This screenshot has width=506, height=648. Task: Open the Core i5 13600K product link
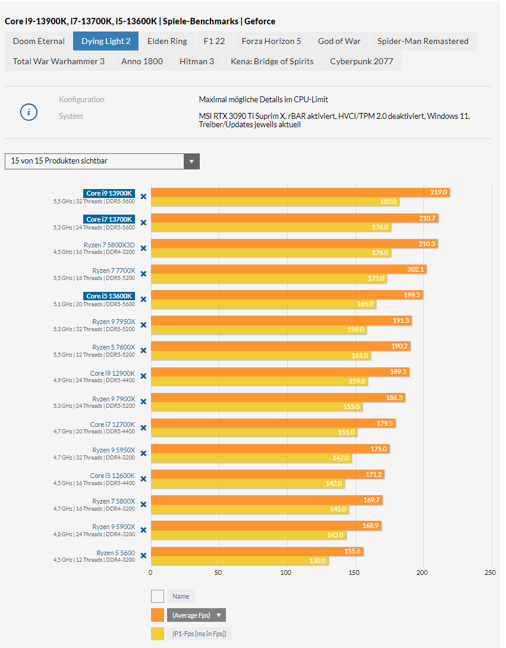click(x=109, y=296)
